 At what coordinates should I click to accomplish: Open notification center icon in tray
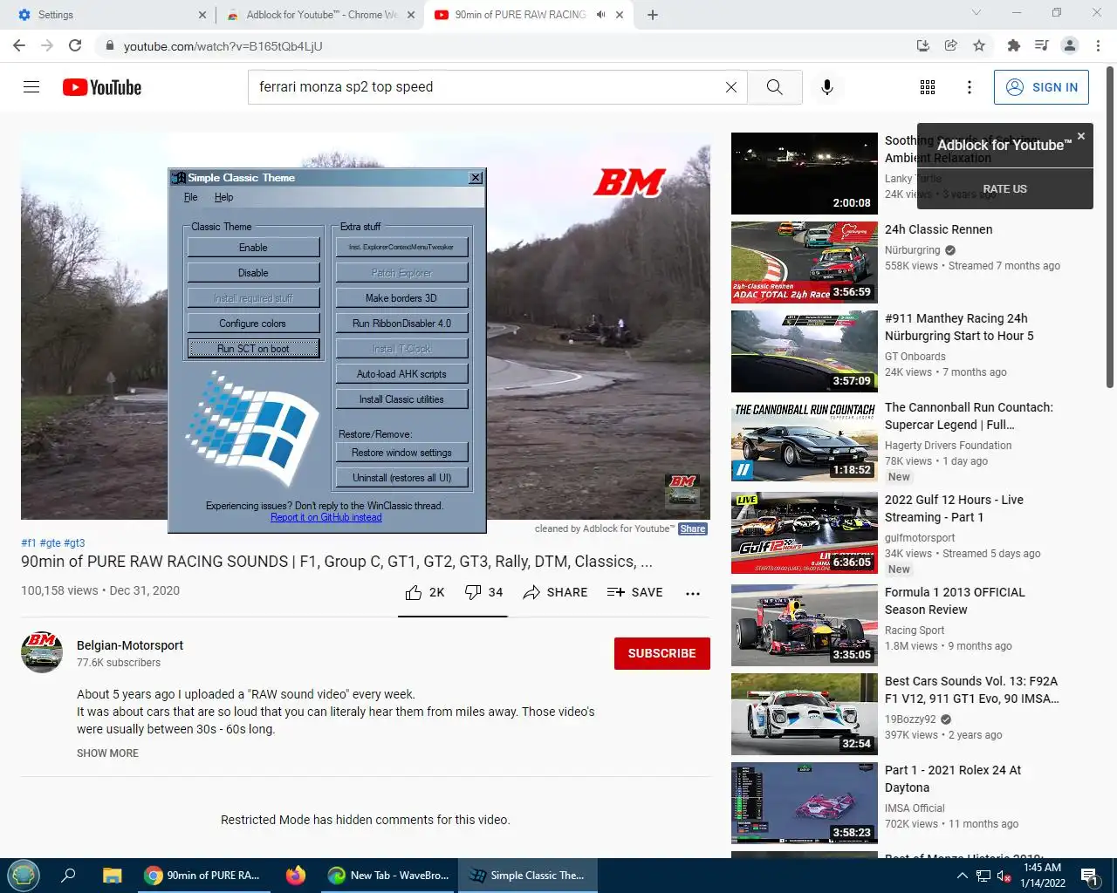click(x=1088, y=876)
